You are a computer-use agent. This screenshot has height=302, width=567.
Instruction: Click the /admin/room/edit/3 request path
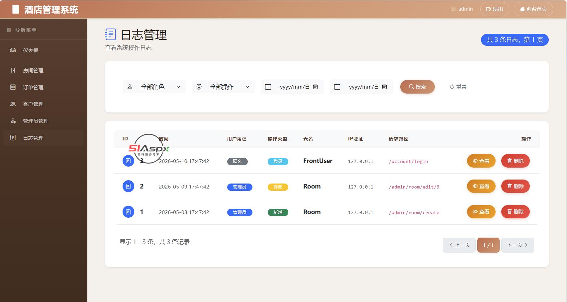414,187
